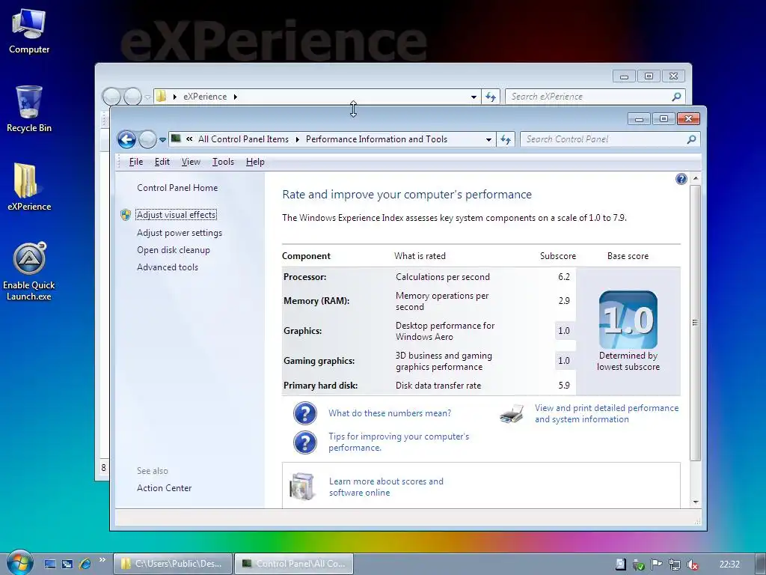Open Adjust power settings
This screenshot has width=766, height=575.
tap(180, 233)
